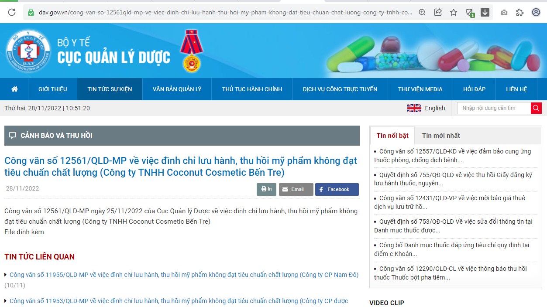Click the Nhập nội dung cần tìm search field

493,108
